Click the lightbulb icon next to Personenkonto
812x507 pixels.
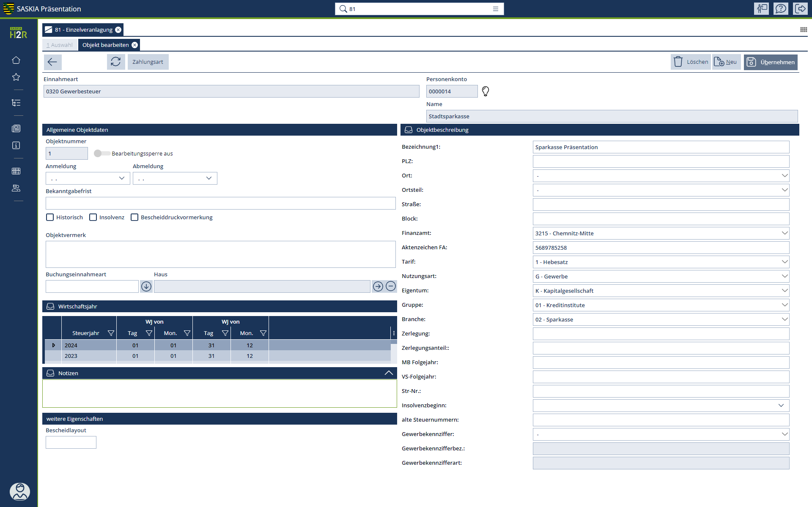486,91
